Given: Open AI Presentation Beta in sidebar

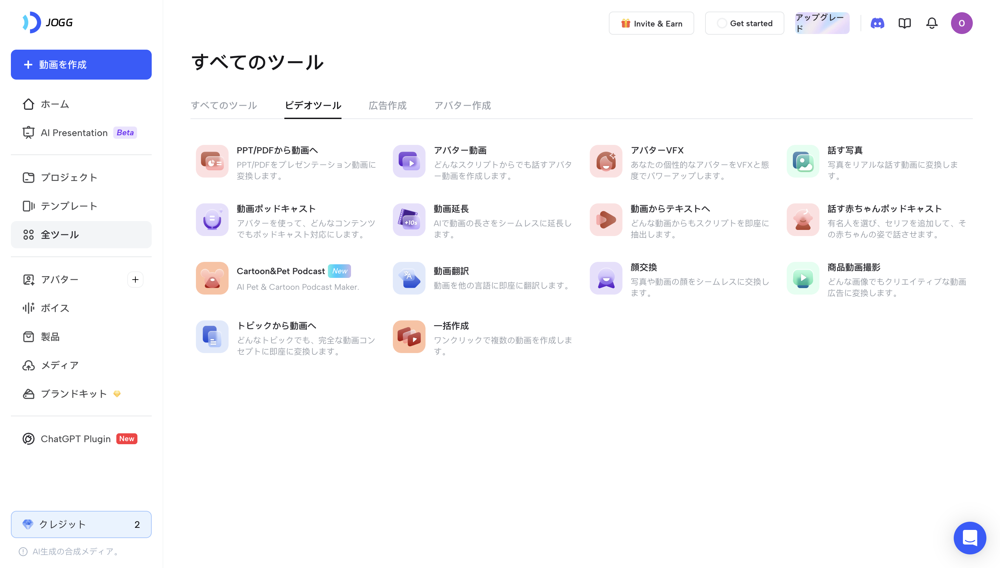Looking at the screenshot, I should (81, 133).
